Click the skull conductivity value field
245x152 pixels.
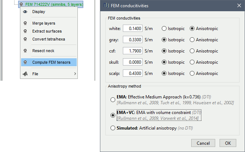pos(133,62)
